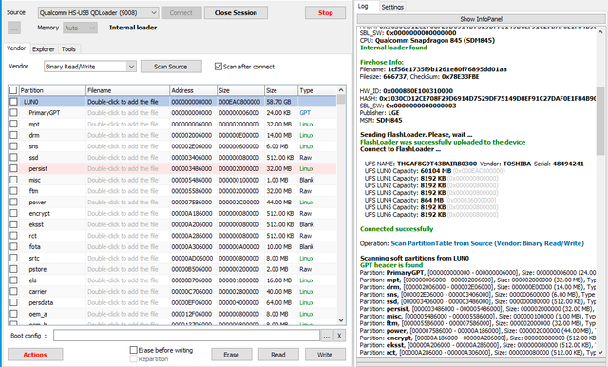Switch to the Tools tab

tap(68, 48)
